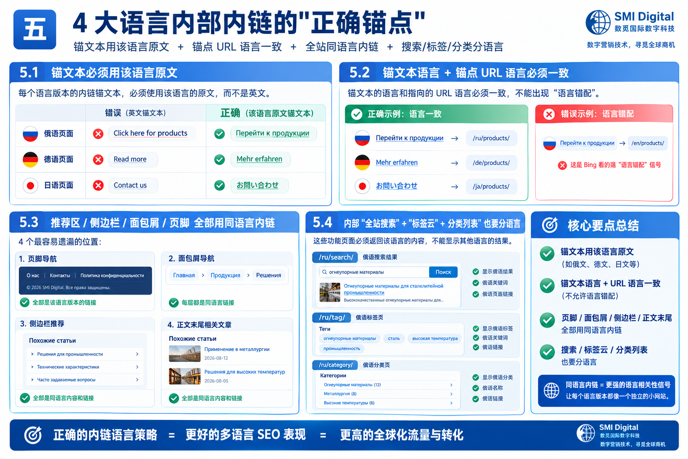This screenshot has width=688, height=459.
Task: Click the white checkmark icon in 正确示例 header
Action: [357, 114]
